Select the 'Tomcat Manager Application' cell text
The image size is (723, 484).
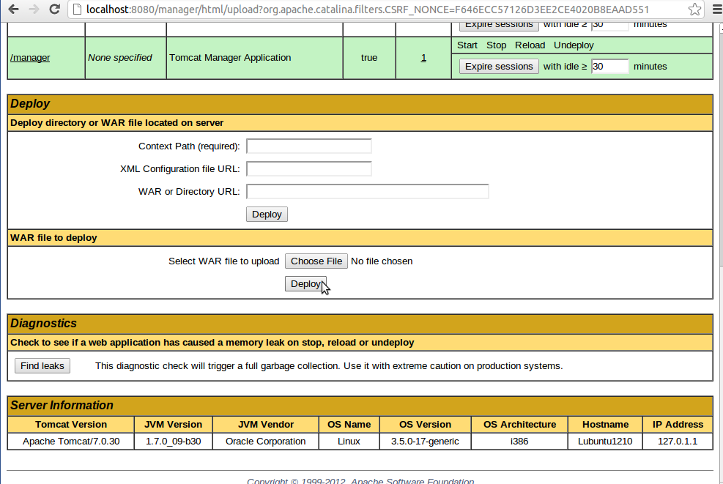(x=230, y=58)
